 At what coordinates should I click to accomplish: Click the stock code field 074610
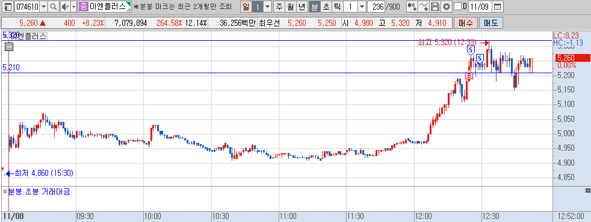(26, 7)
